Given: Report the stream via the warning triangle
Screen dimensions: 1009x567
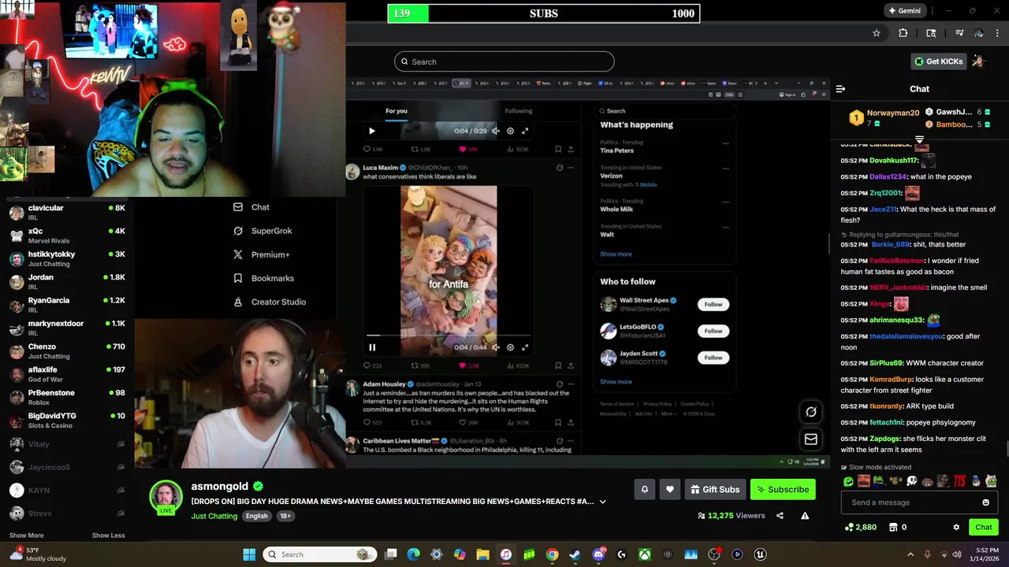Looking at the screenshot, I should (805, 516).
